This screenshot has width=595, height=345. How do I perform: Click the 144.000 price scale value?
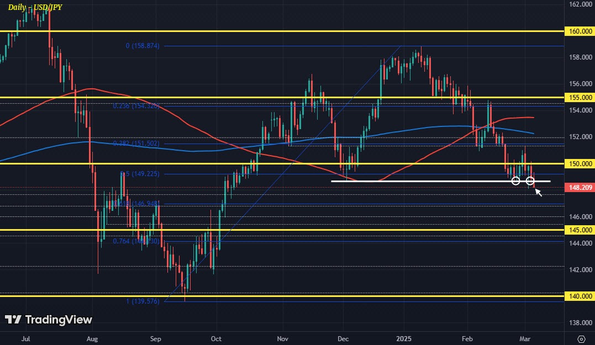click(x=581, y=243)
